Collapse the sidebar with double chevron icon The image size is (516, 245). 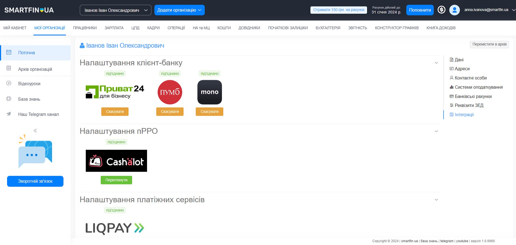[35, 131]
